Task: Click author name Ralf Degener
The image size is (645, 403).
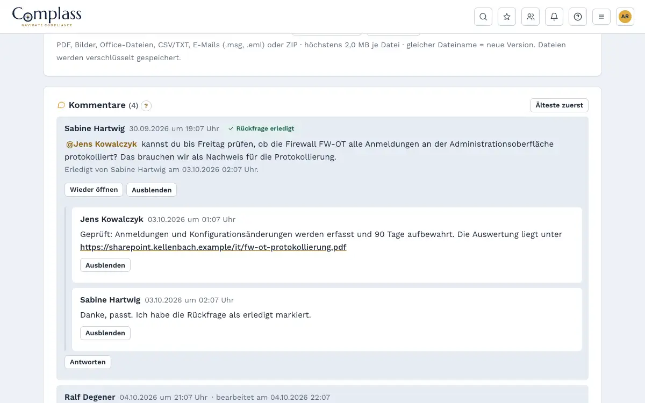Action: [90, 397]
